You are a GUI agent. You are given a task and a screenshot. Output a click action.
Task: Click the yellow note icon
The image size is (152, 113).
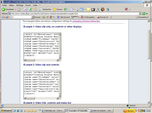coord(88,9)
